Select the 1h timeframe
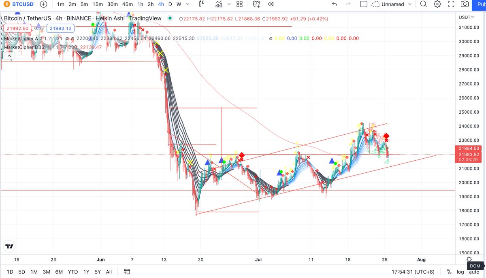The image size is (486, 278). tap(140, 4)
